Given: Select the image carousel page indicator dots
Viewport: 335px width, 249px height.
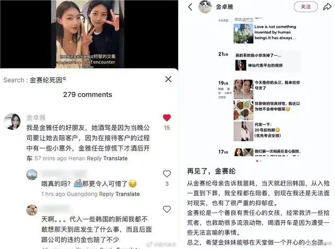Looking at the screenshot, I should 259,161.
